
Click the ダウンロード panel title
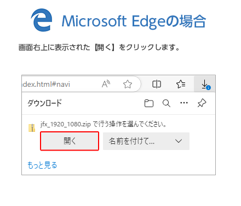[x=45, y=103]
